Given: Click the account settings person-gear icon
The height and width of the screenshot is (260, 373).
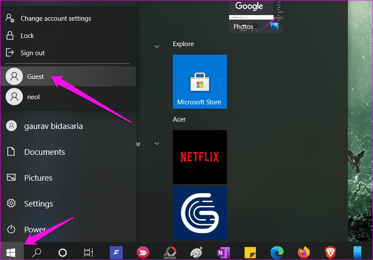Looking at the screenshot, I should [10, 18].
